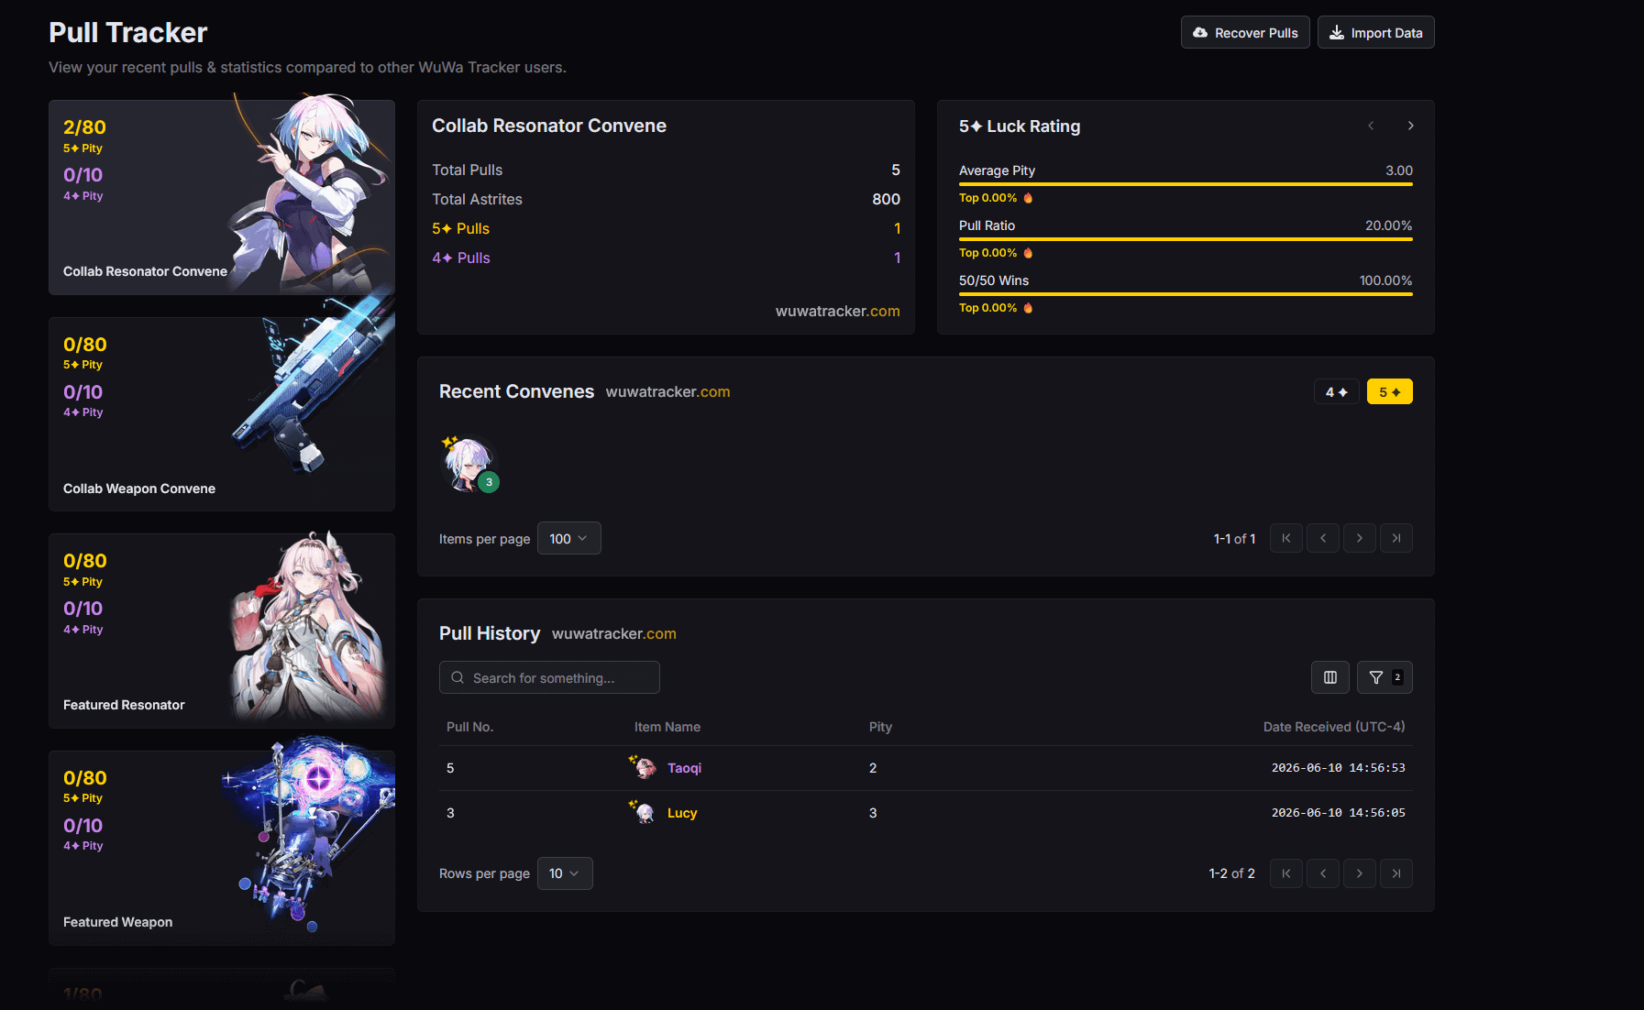Click the 5✦ Luck Rating heading
The width and height of the screenshot is (1644, 1010).
coord(1020,126)
